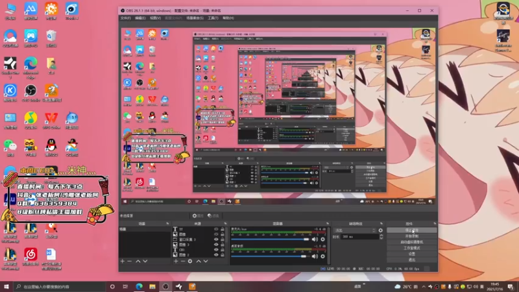Click the Windows taskbar search box
The width and height of the screenshot is (519, 292).
click(60, 287)
